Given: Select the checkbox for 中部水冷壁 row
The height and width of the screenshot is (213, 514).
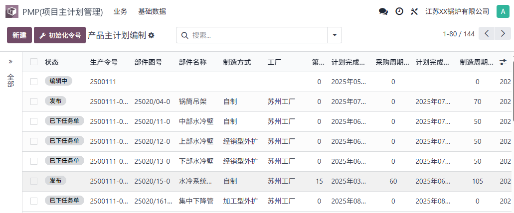Looking at the screenshot, I should [34, 121].
